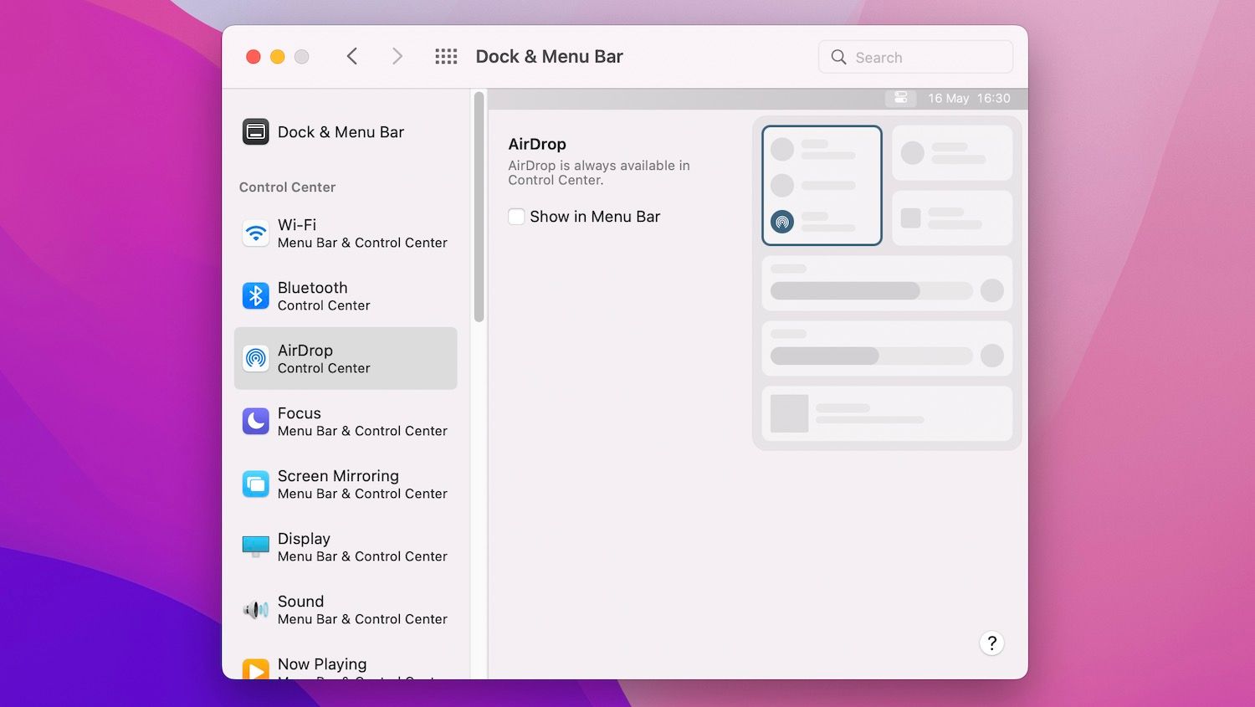Click the Bluetooth sidebar icon
Screen dimensions: 1255x707
point(255,295)
